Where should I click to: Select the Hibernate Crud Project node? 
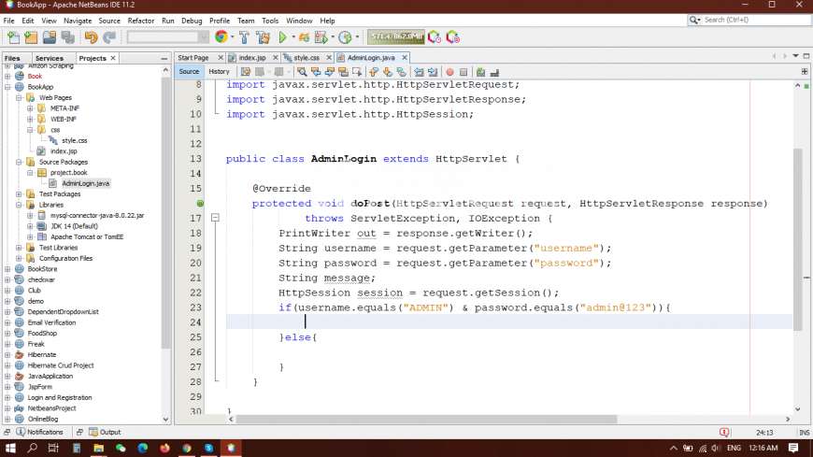tap(61, 365)
